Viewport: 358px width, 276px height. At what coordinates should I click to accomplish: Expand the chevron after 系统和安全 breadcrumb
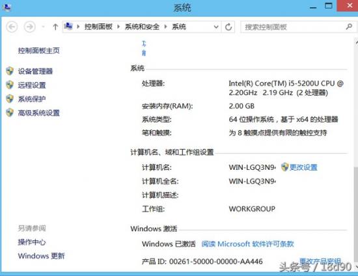(x=166, y=27)
